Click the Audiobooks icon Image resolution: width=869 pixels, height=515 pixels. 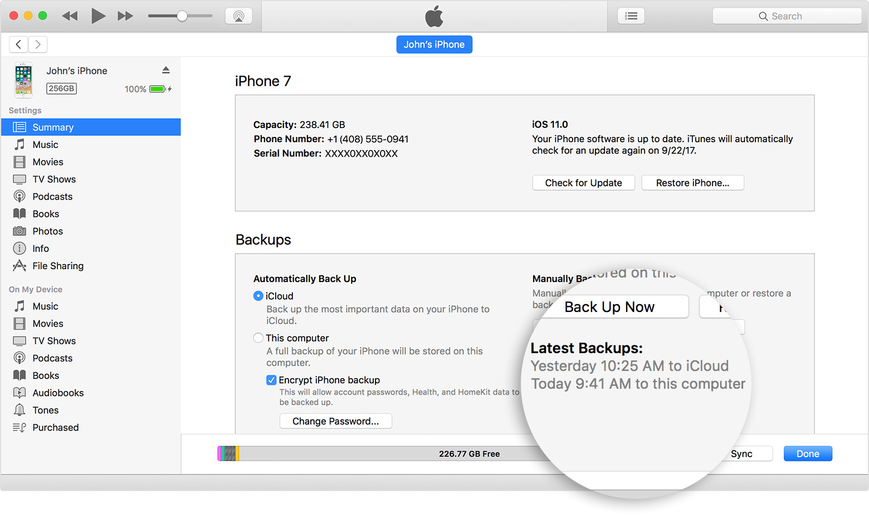pos(19,392)
